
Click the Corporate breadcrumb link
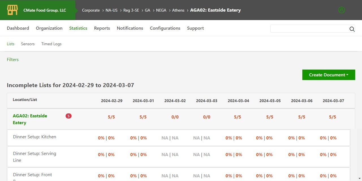(91, 10)
